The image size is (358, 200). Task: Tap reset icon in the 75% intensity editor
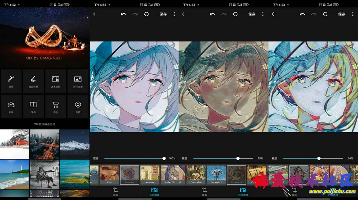235,14
